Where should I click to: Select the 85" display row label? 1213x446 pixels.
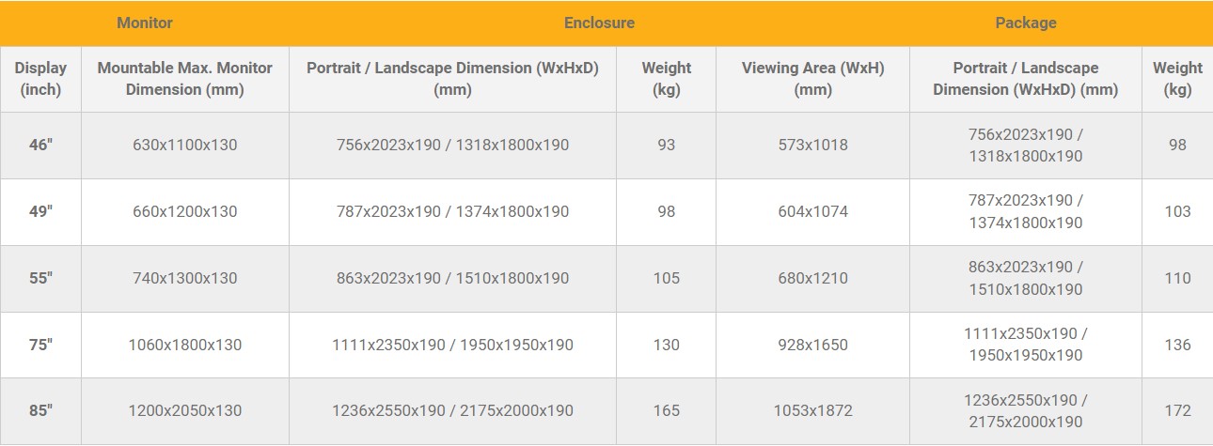tap(40, 411)
